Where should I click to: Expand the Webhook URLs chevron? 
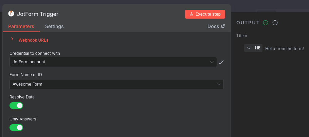[x=12, y=39]
